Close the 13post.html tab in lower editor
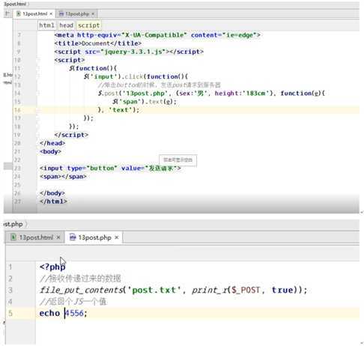The image size is (364, 346). pyautogui.click(x=58, y=237)
